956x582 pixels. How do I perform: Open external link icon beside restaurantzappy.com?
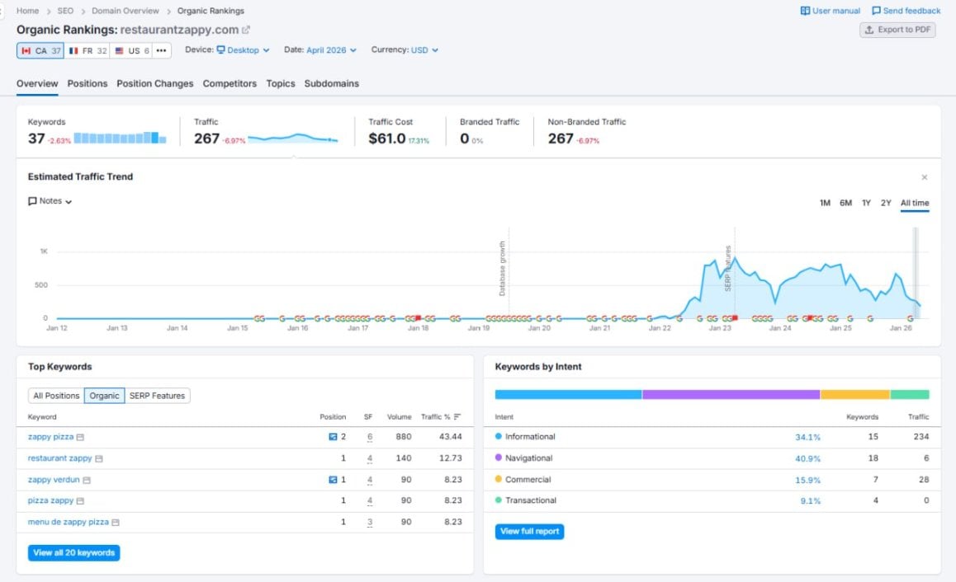tap(246, 30)
